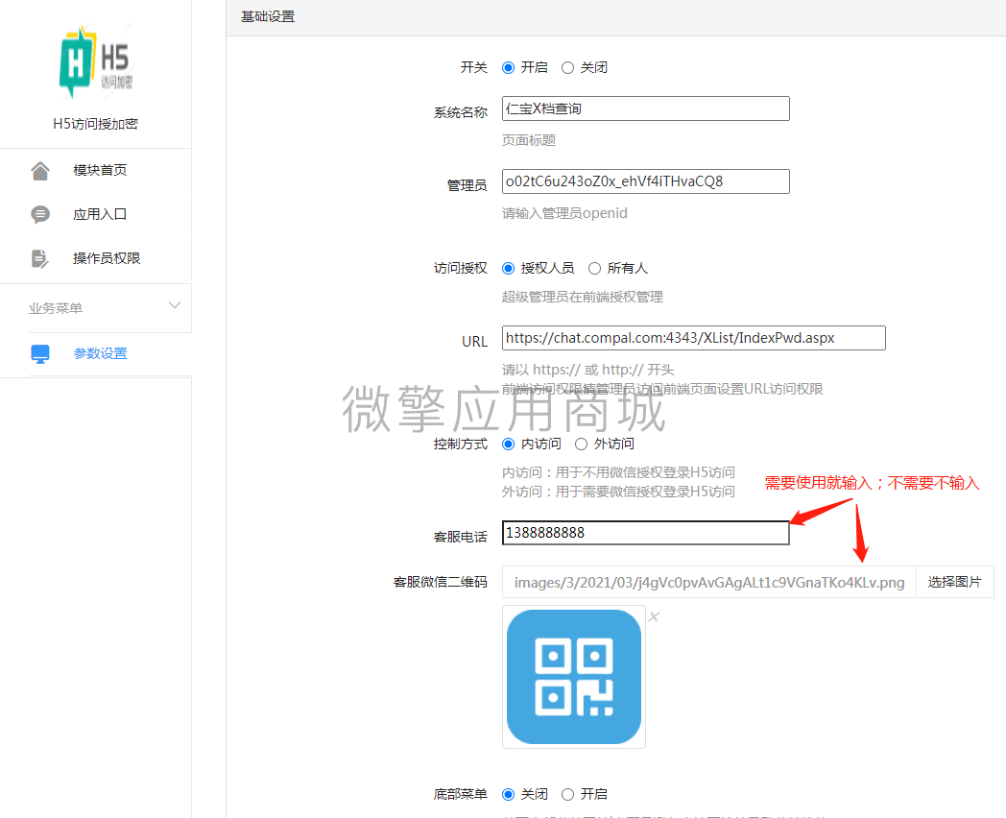Click the chat bubble icon beside 应用入口
This screenshot has height=818, width=1006.
40,215
